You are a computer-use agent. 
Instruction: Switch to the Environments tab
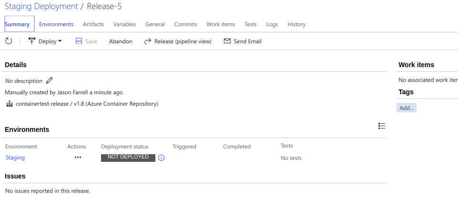click(56, 24)
